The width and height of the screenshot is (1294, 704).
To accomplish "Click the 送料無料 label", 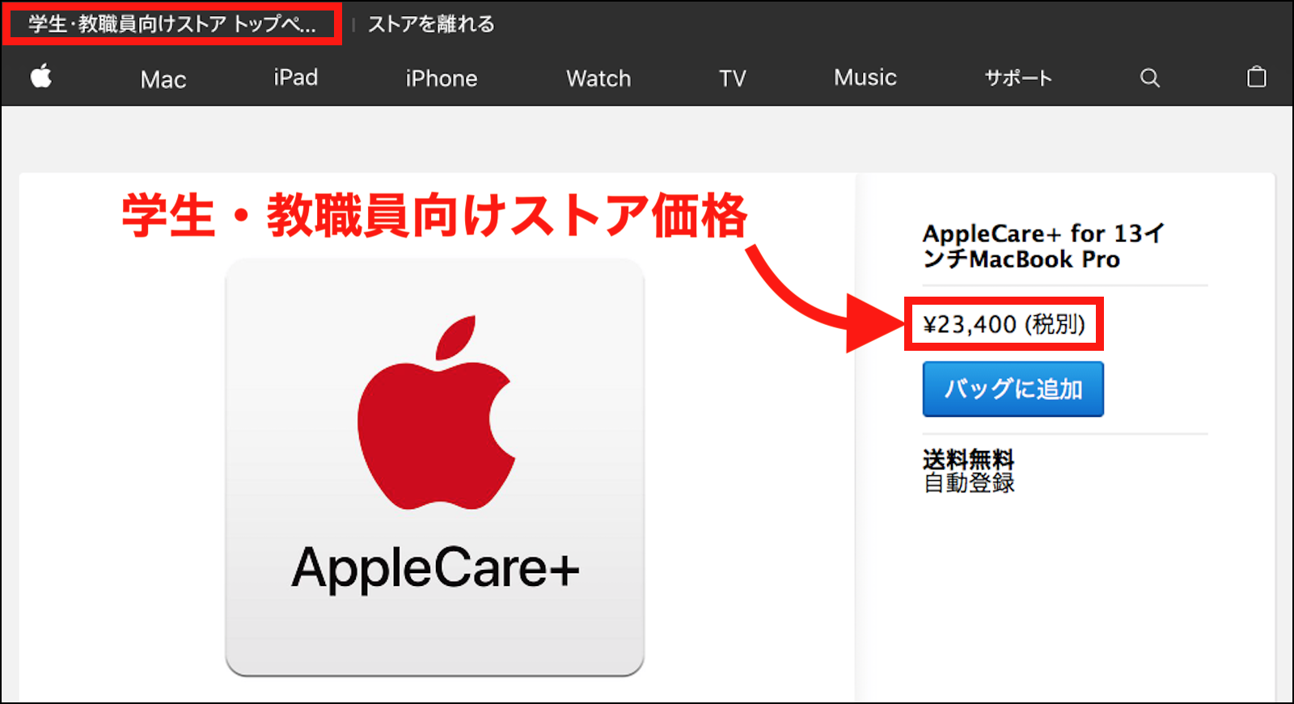I will tap(968, 459).
